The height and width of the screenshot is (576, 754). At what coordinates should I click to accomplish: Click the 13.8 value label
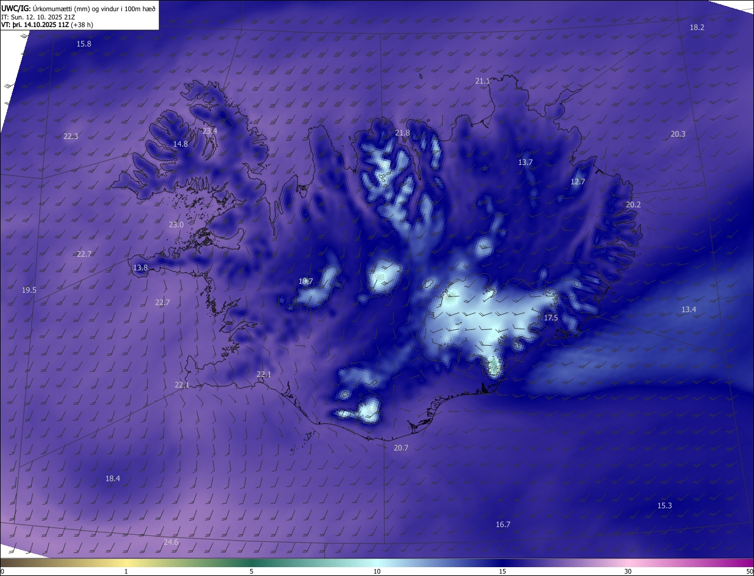140,268
